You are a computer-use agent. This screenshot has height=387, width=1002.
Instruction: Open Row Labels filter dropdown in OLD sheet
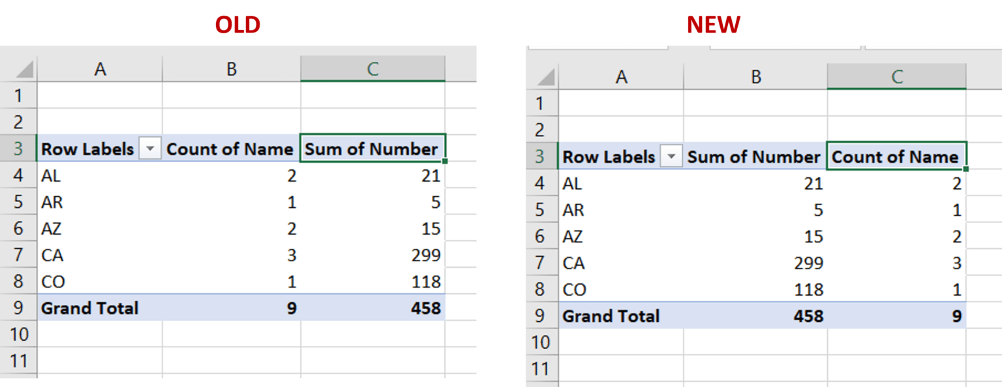151,149
